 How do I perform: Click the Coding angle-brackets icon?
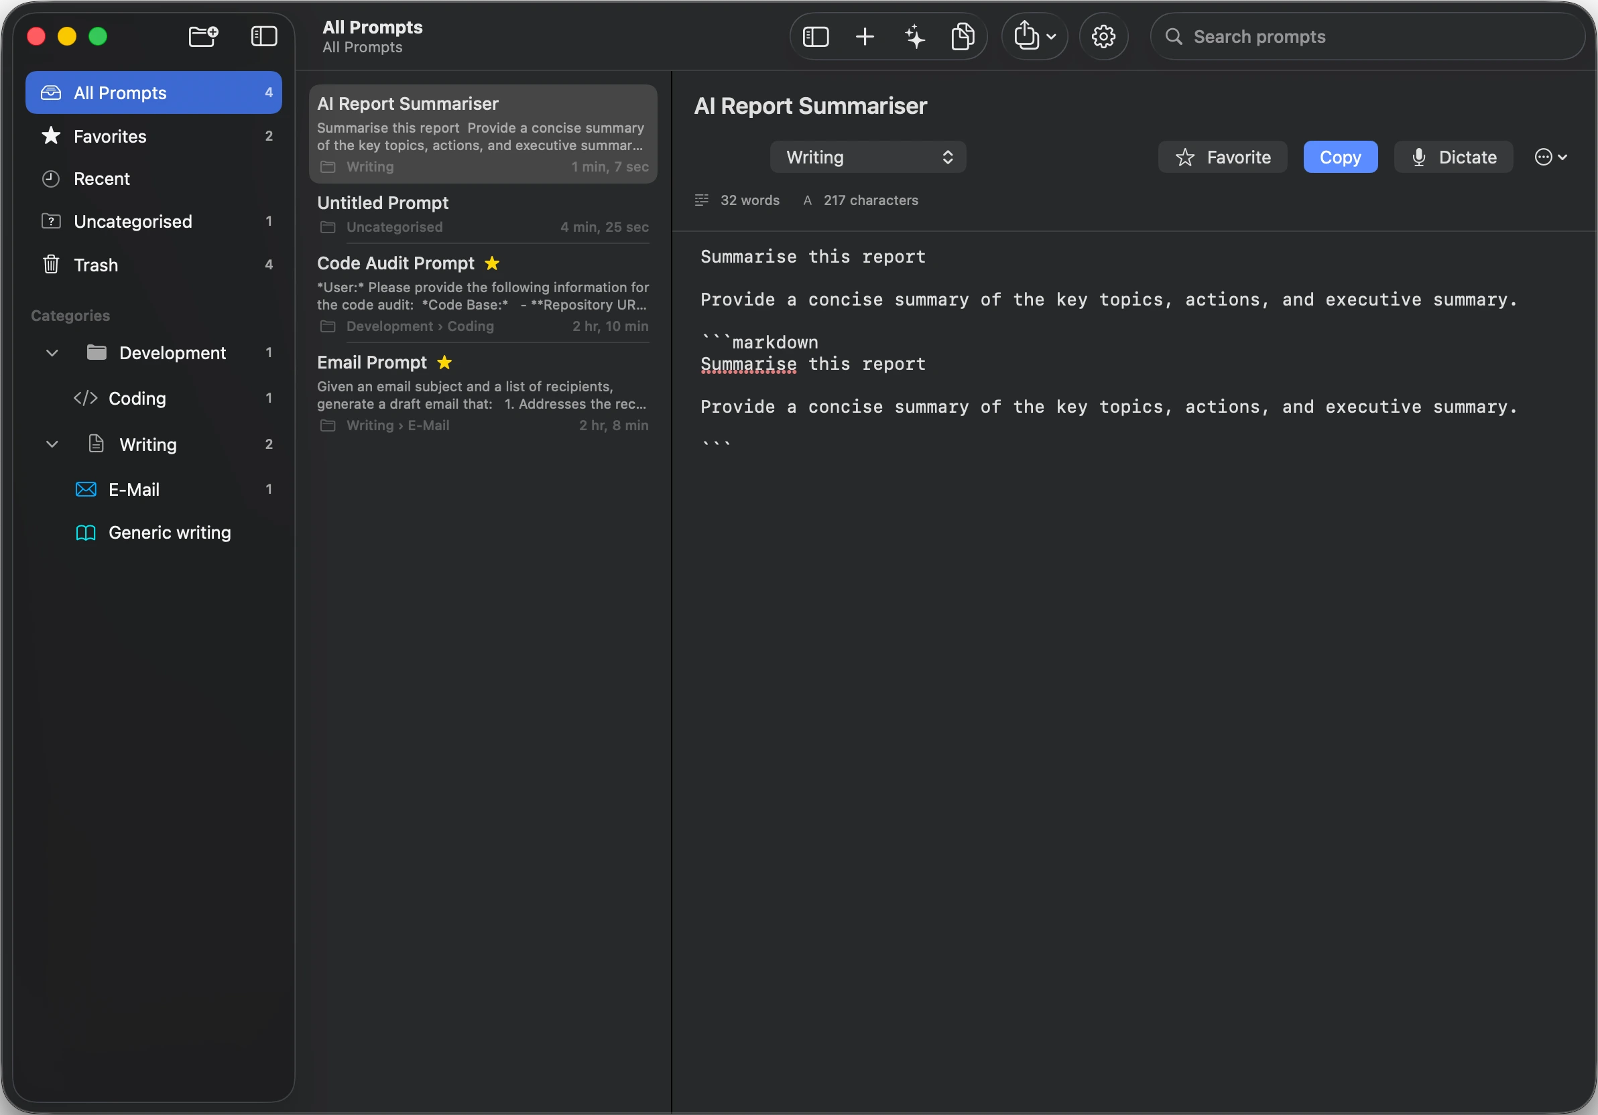86,398
